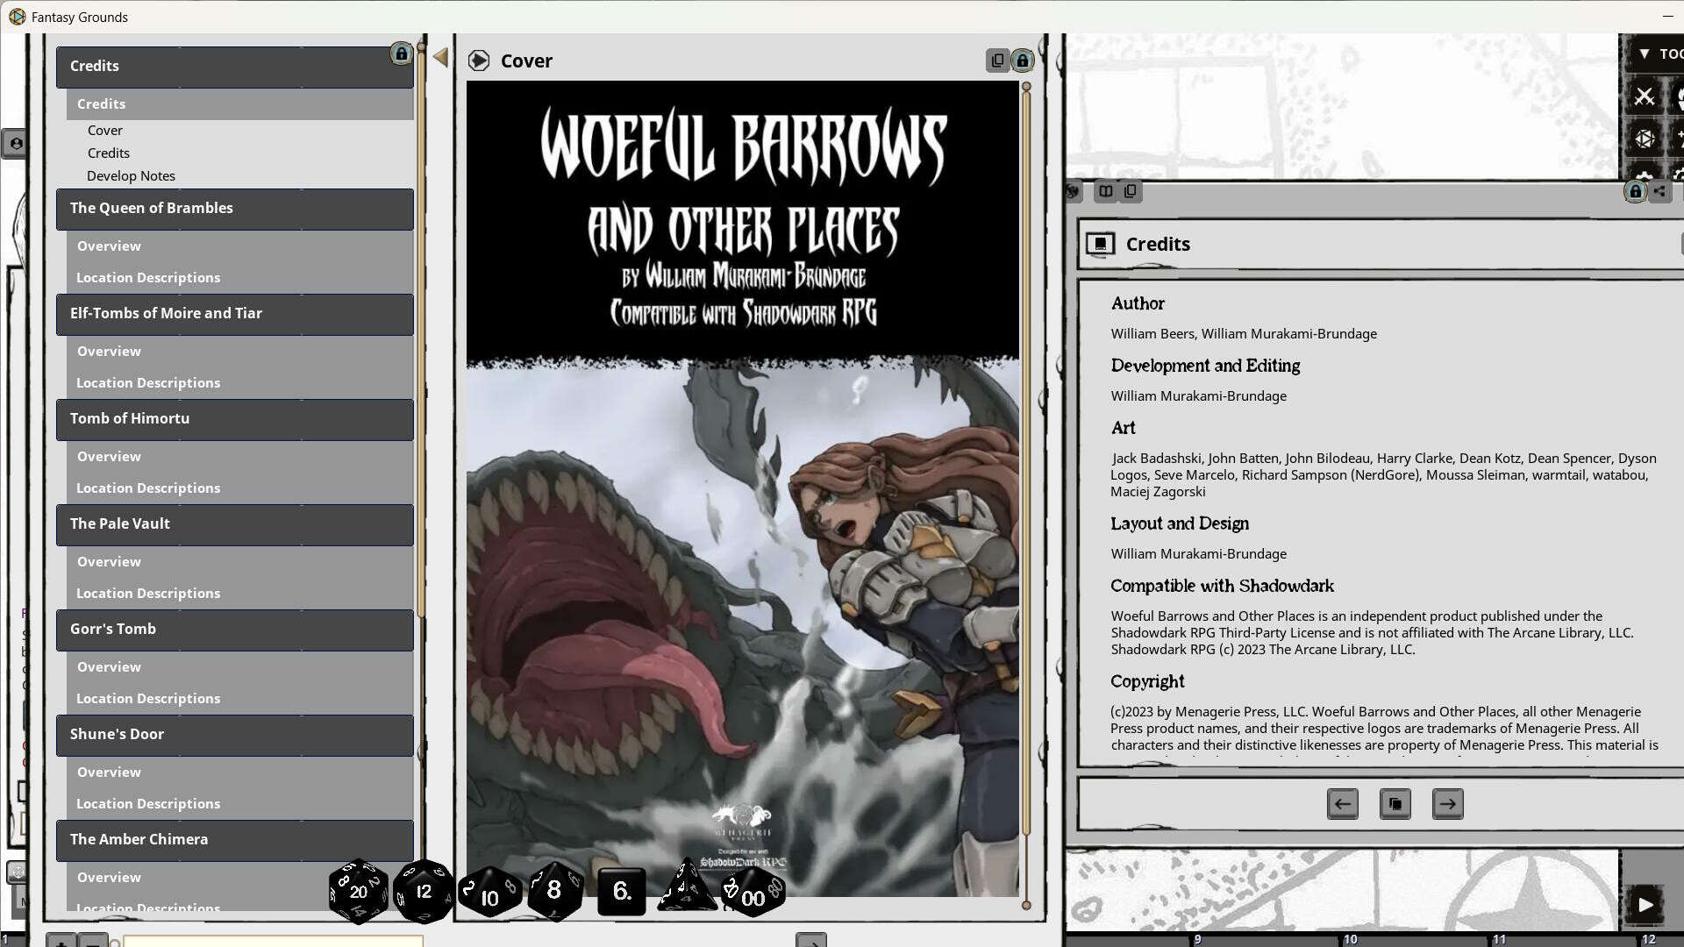Collapse the index panel with left arrow
Screen dimensions: 1684x947
pyautogui.click(x=440, y=58)
